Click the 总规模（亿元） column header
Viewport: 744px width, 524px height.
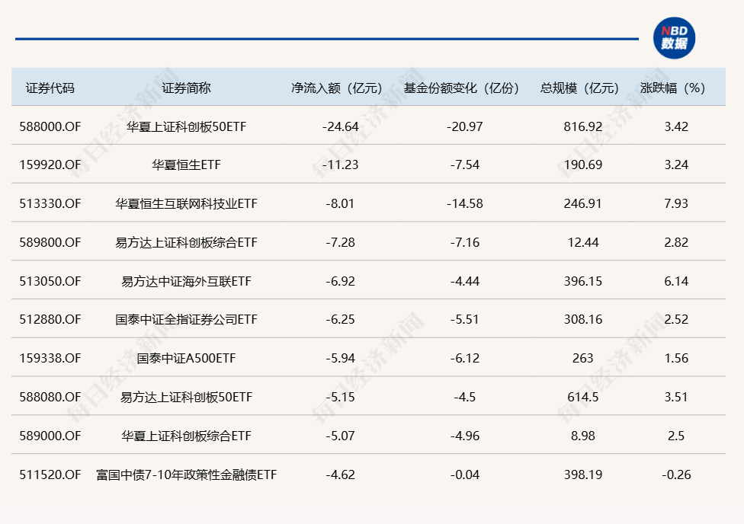tap(580, 88)
